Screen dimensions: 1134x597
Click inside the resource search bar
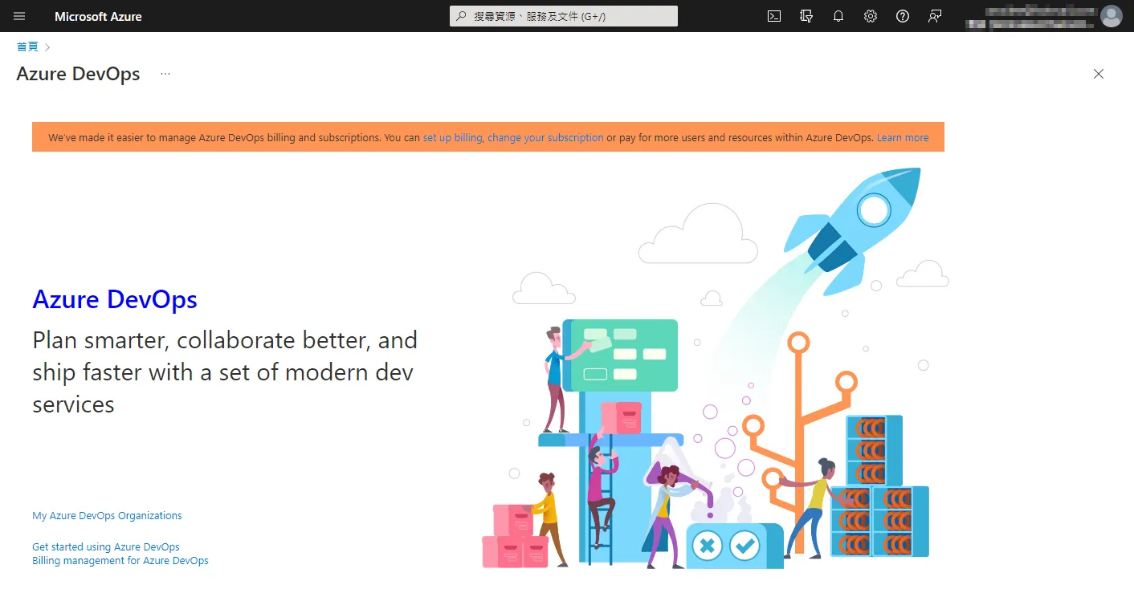[x=562, y=15]
